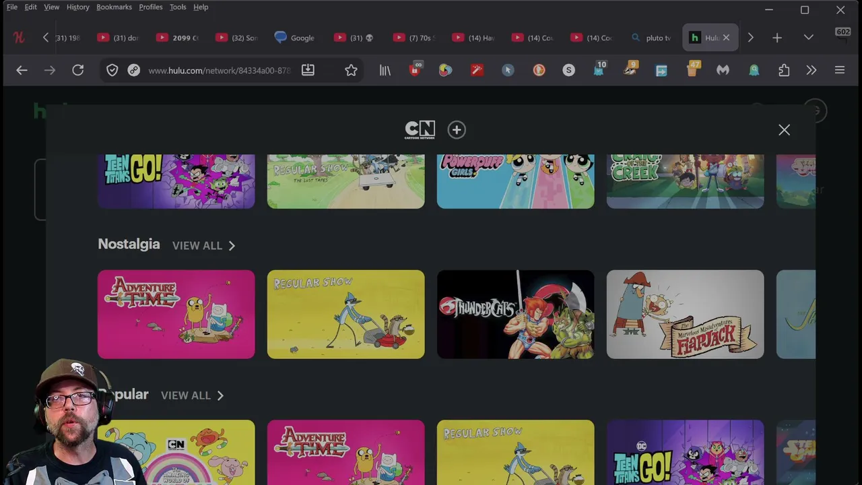
Task: Open Teen Titans Go! in top row
Action: (176, 181)
